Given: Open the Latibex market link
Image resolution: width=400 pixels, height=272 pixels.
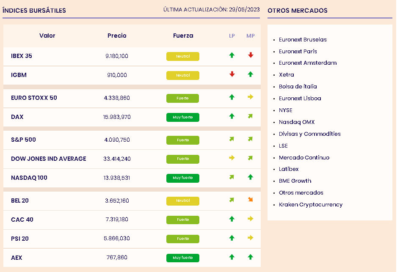Looking at the screenshot, I should click(289, 169).
